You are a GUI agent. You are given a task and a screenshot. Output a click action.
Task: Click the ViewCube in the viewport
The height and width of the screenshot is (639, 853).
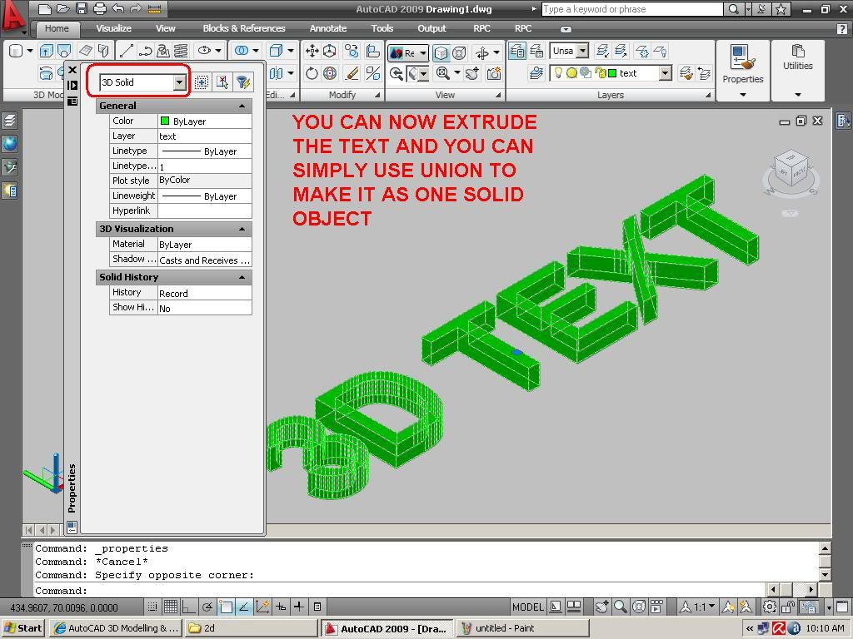pos(790,169)
